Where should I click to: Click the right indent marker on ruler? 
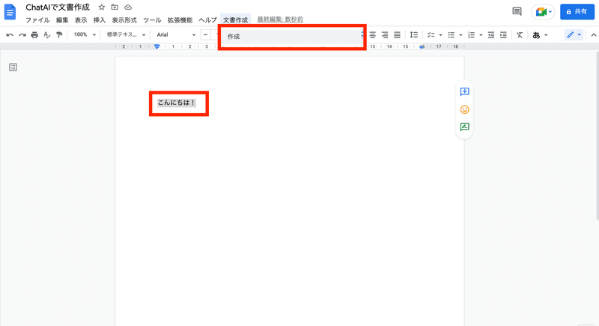pos(422,46)
